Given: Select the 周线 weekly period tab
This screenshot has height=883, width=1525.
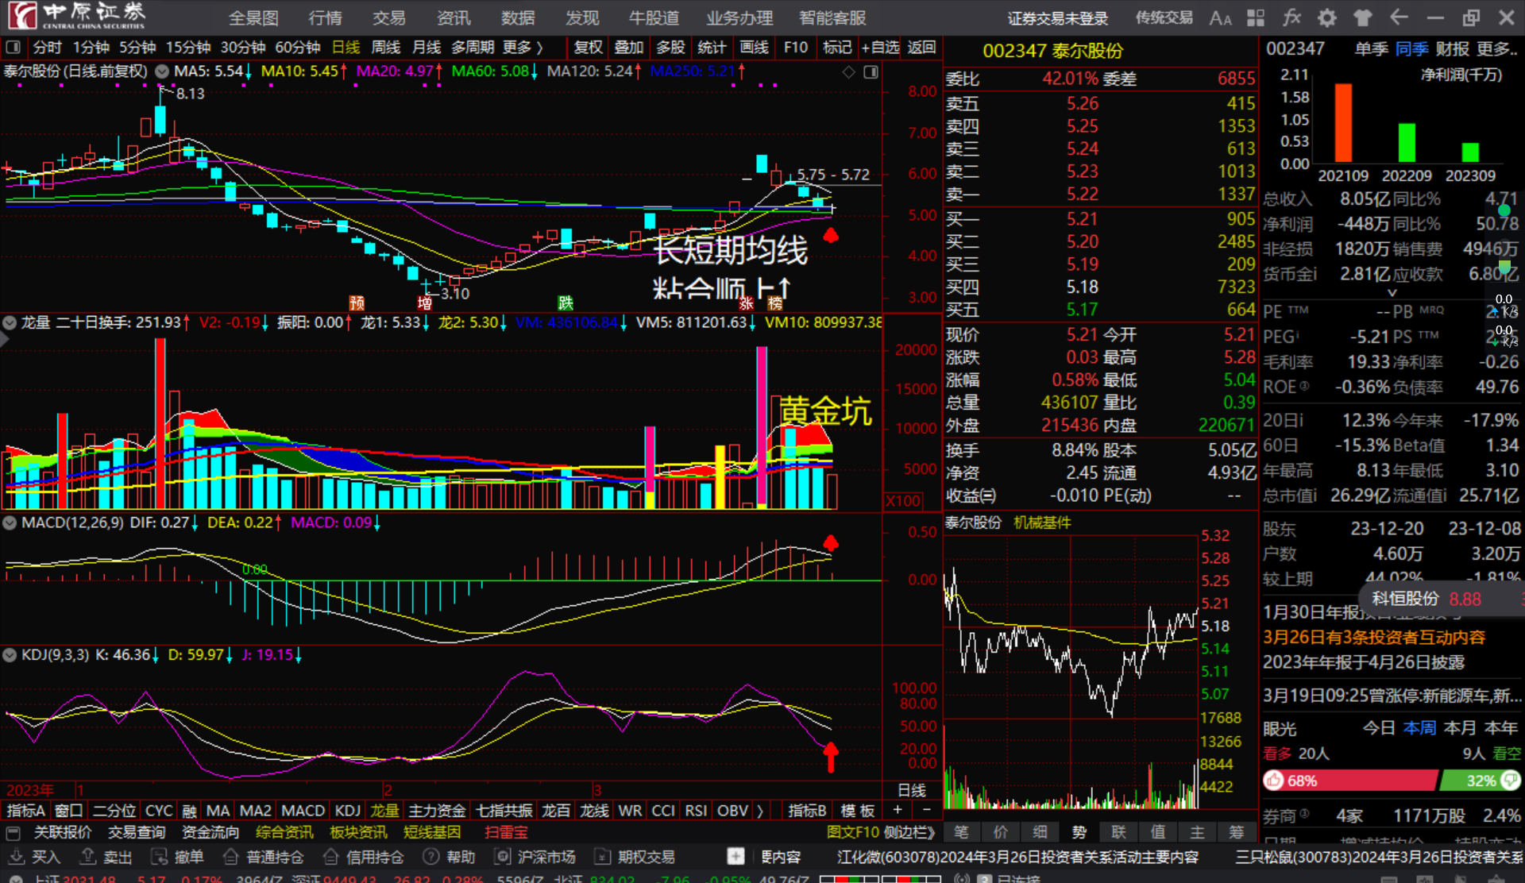Looking at the screenshot, I should (x=386, y=48).
